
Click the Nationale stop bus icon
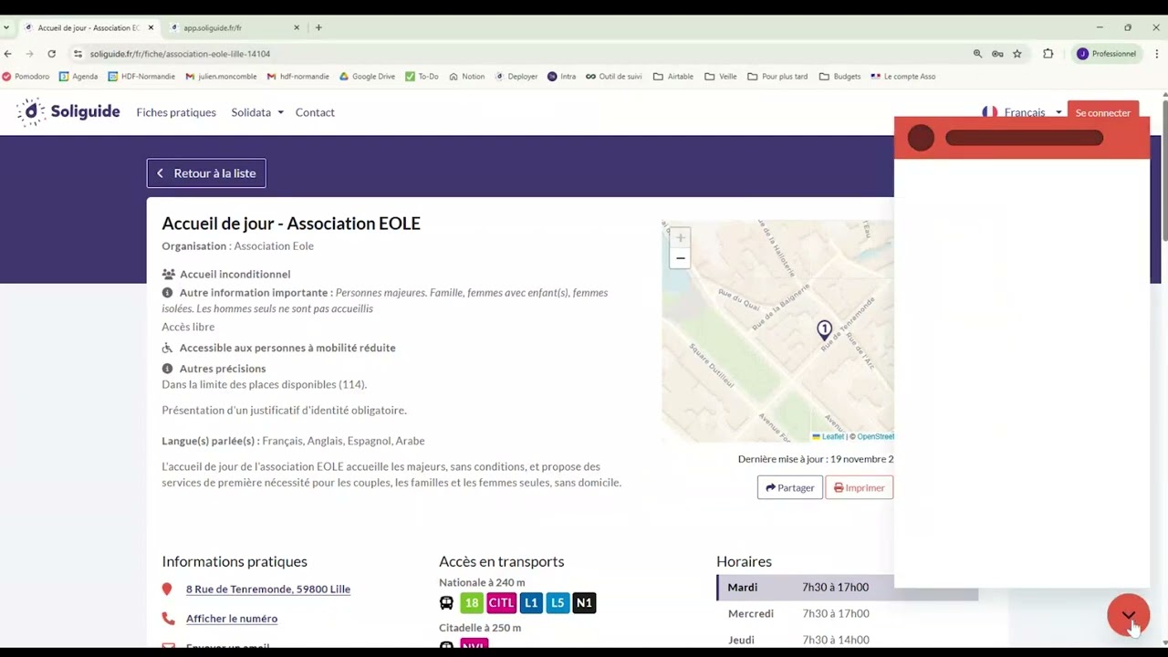(x=446, y=602)
